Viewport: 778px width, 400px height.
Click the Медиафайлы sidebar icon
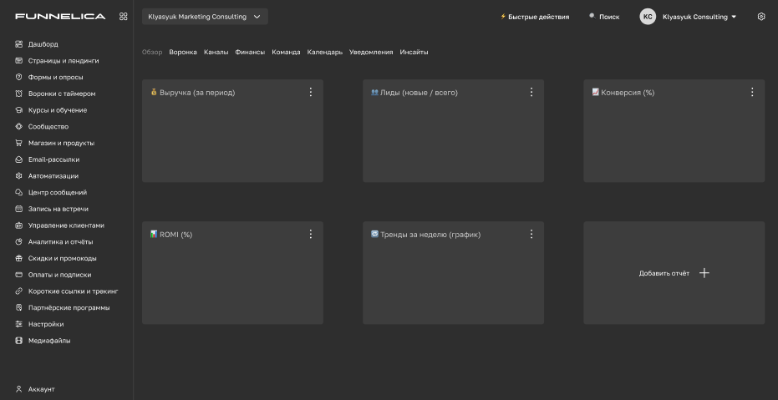coord(19,341)
